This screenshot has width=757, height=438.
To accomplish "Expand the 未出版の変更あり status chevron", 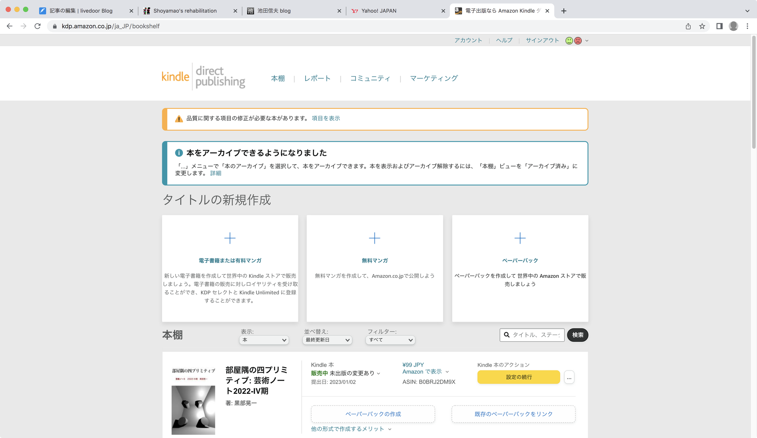I will pos(378,373).
